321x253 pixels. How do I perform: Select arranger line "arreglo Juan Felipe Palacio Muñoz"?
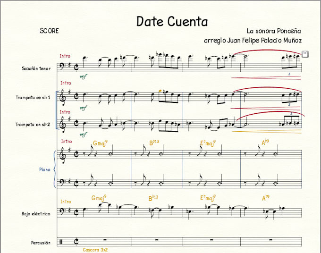(253, 40)
